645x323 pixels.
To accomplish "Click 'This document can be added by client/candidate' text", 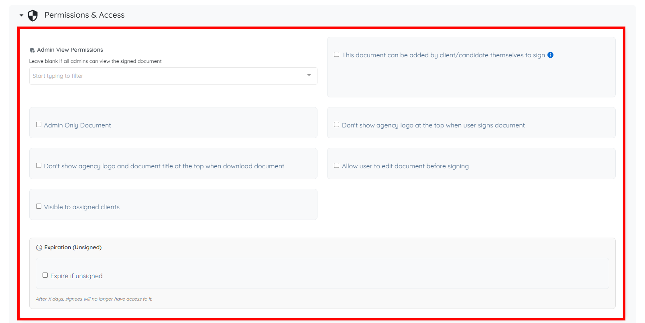I will pos(444,55).
